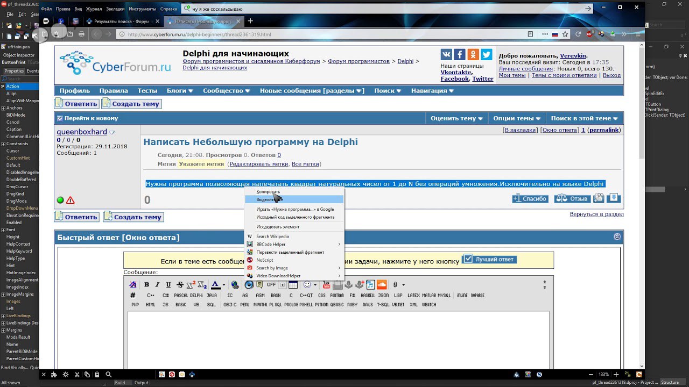Open the 'Build' tab in Delphi IDE

[119, 383]
